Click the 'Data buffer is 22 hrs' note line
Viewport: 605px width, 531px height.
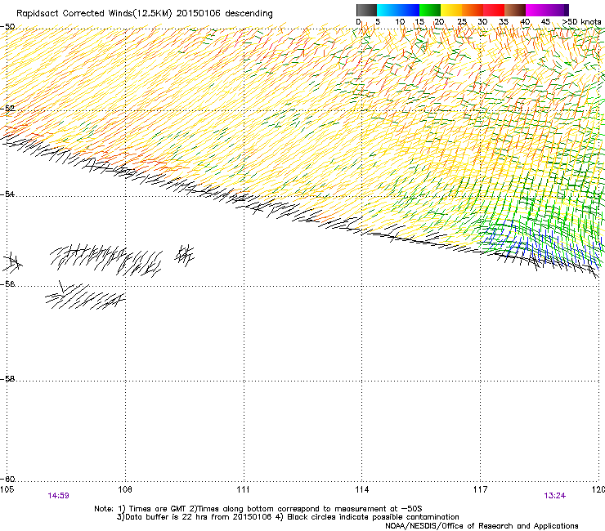click(x=288, y=517)
